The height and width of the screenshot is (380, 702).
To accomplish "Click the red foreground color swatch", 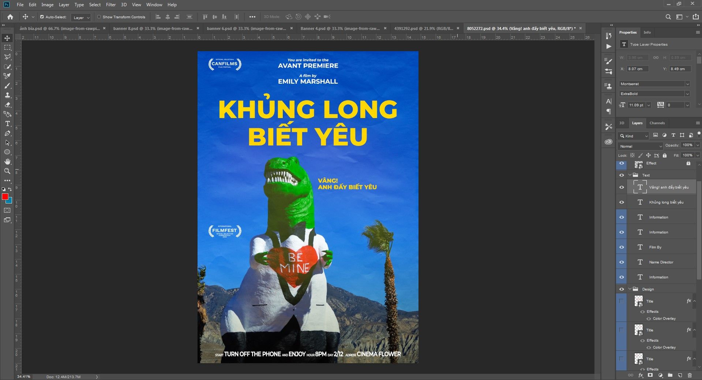I will coord(5,197).
